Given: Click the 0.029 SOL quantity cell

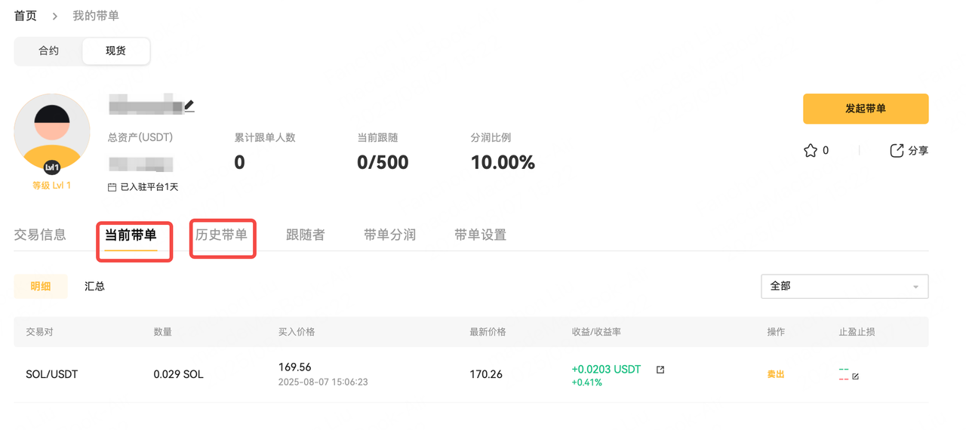Looking at the screenshot, I should coord(178,374).
